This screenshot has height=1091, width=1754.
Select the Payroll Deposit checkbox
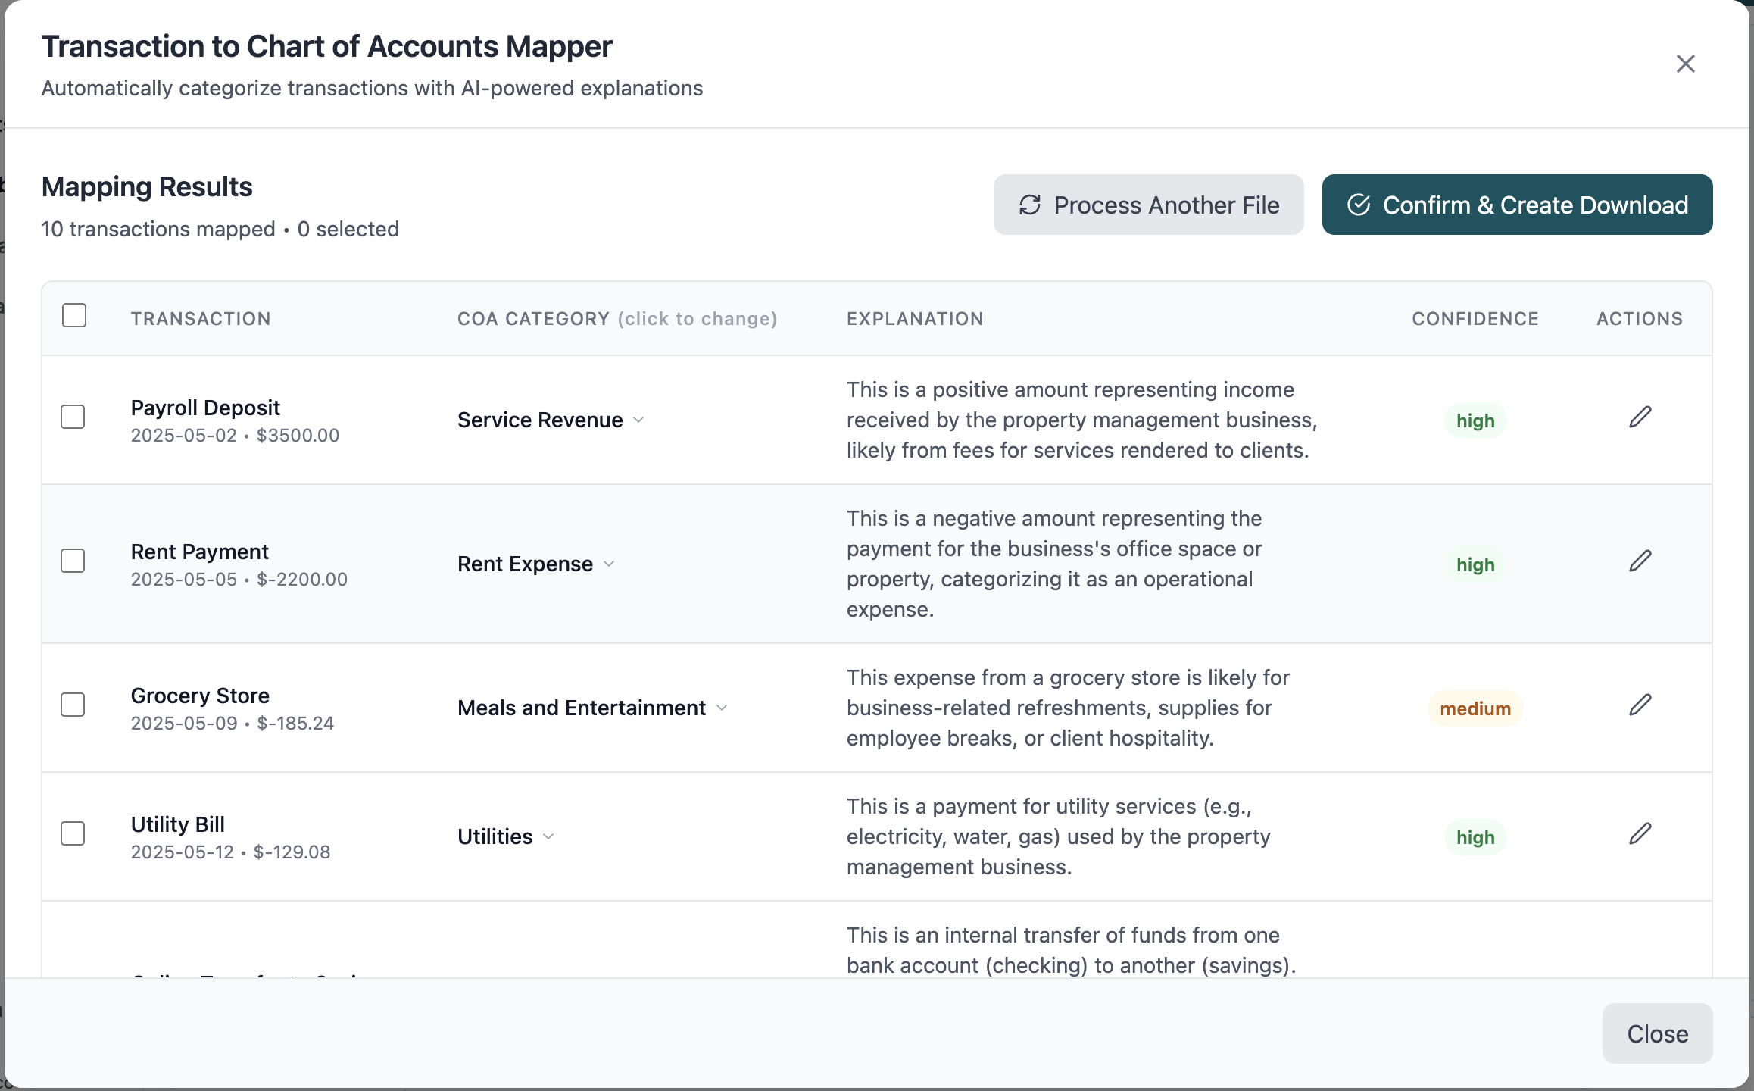73,417
